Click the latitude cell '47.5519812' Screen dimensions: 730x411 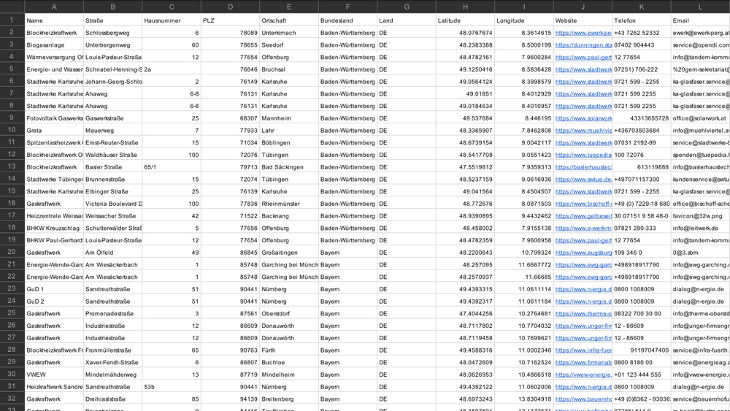click(465, 167)
